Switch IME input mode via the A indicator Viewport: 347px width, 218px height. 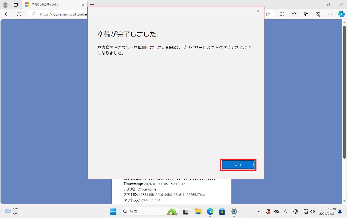[x=285, y=211]
